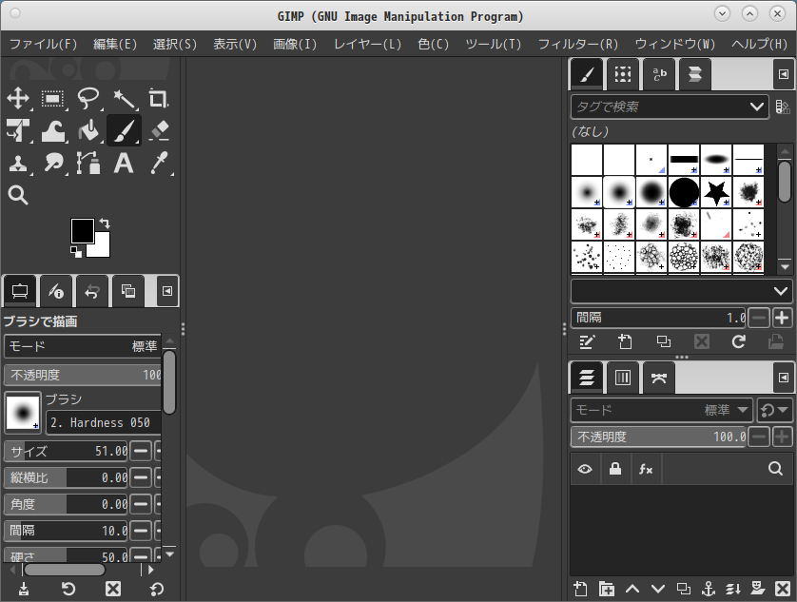The width and height of the screenshot is (797, 602).
Task: Open the tool options dock configure menu
Action: pos(167,291)
